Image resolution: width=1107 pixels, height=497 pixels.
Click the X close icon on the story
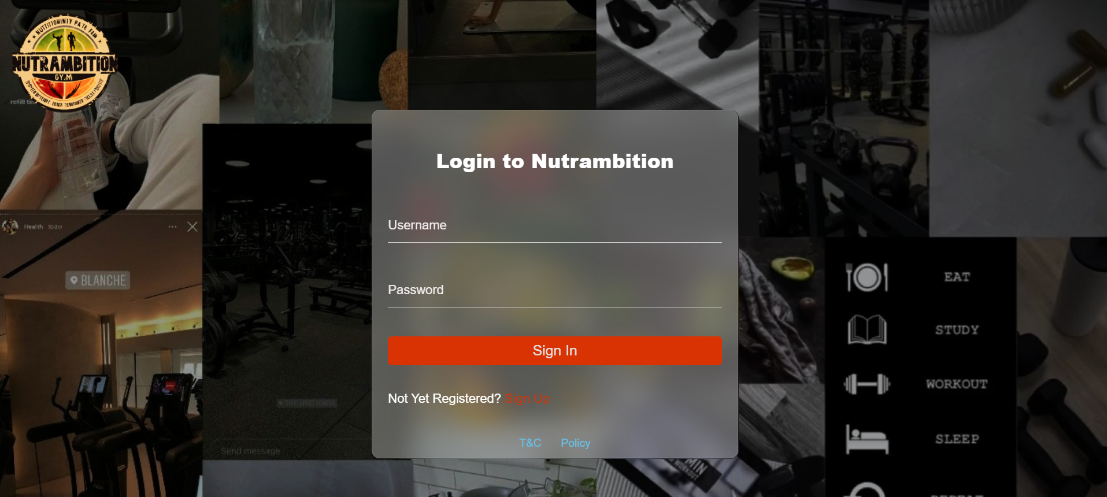tap(192, 227)
